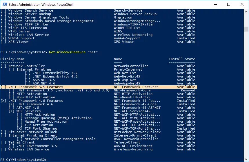
Task: Click .NET Extensibility 4.6 text
Action: click(55, 76)
